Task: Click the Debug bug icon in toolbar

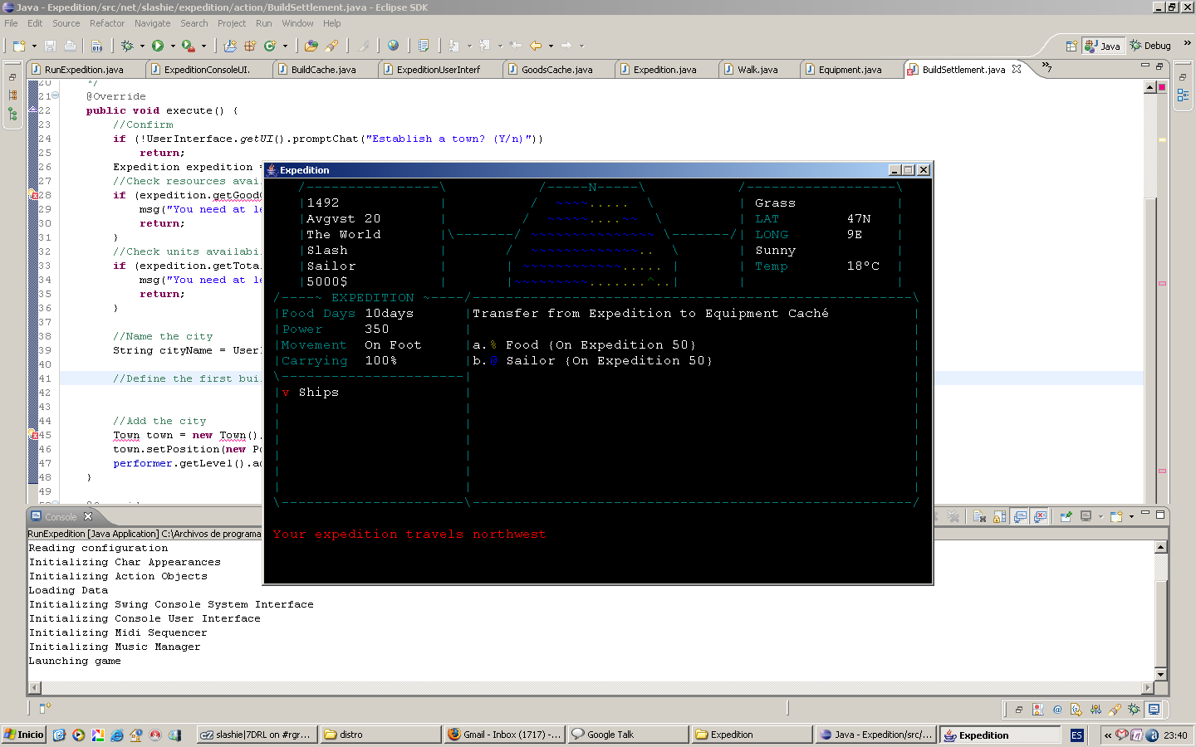Action: tap(127, 46)
